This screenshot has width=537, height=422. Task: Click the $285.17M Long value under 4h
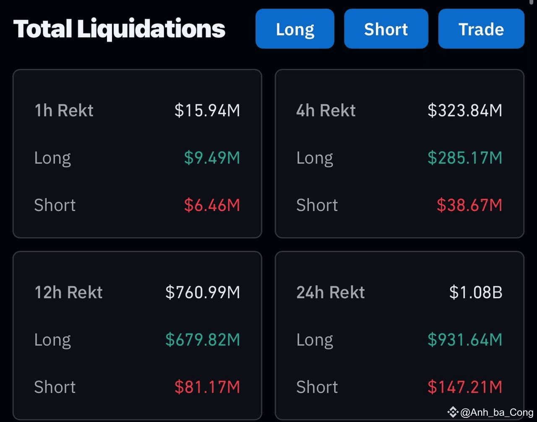[466, 158]
